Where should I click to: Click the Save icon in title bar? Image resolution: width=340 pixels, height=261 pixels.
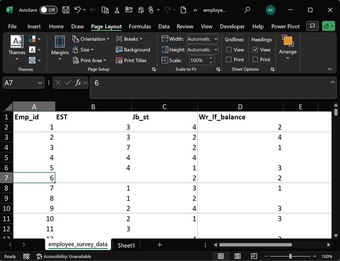click(66, 10)
